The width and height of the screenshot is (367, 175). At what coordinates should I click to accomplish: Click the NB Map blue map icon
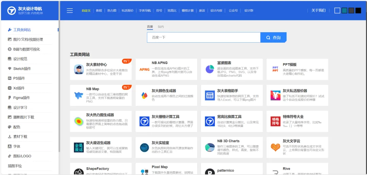click(78, 95)
